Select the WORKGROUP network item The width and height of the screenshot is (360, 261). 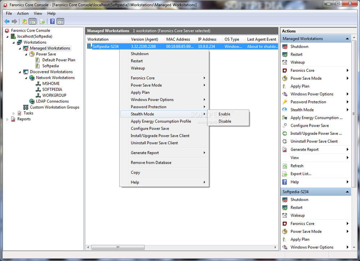pyautogui.click(x=54, y=95)
